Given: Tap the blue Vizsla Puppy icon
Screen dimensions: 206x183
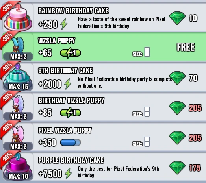Looking at the screenshot, I should coord(18,45).
